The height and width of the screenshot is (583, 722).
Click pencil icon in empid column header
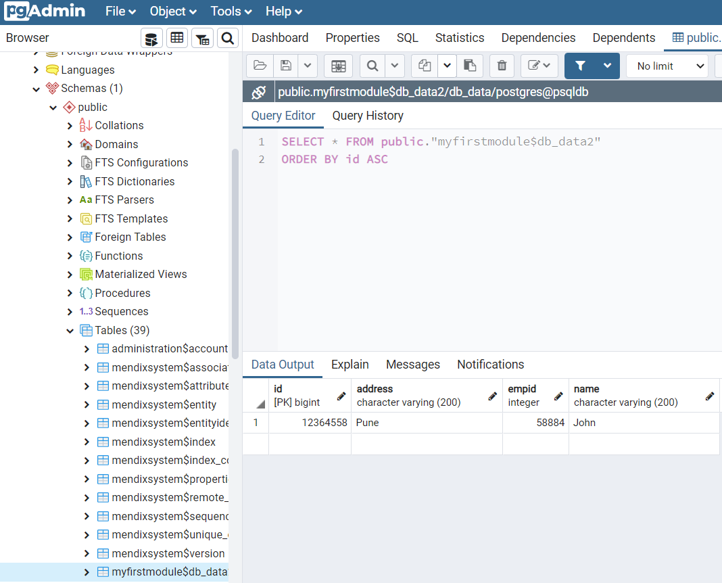(x=558, y=396)
